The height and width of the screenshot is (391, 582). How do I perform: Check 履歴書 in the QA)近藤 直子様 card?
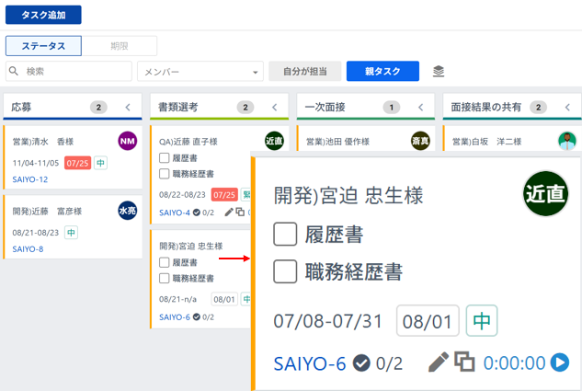tap(165, 158)
